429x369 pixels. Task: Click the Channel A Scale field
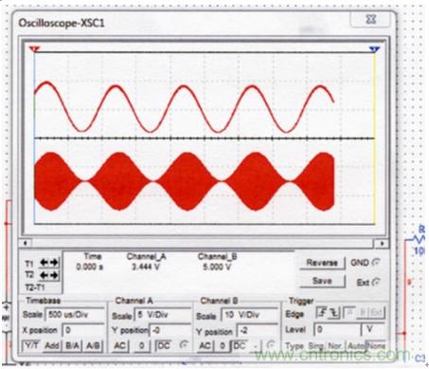click(163, 315)
